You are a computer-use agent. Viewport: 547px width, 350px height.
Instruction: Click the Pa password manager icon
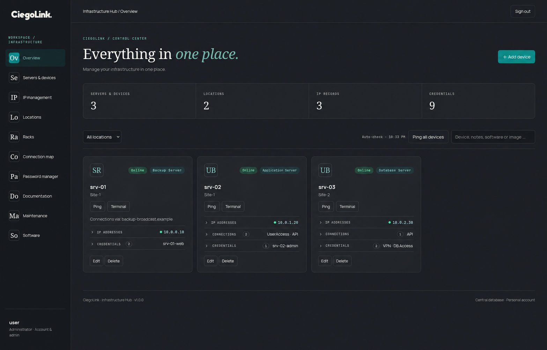click(14, 176)
